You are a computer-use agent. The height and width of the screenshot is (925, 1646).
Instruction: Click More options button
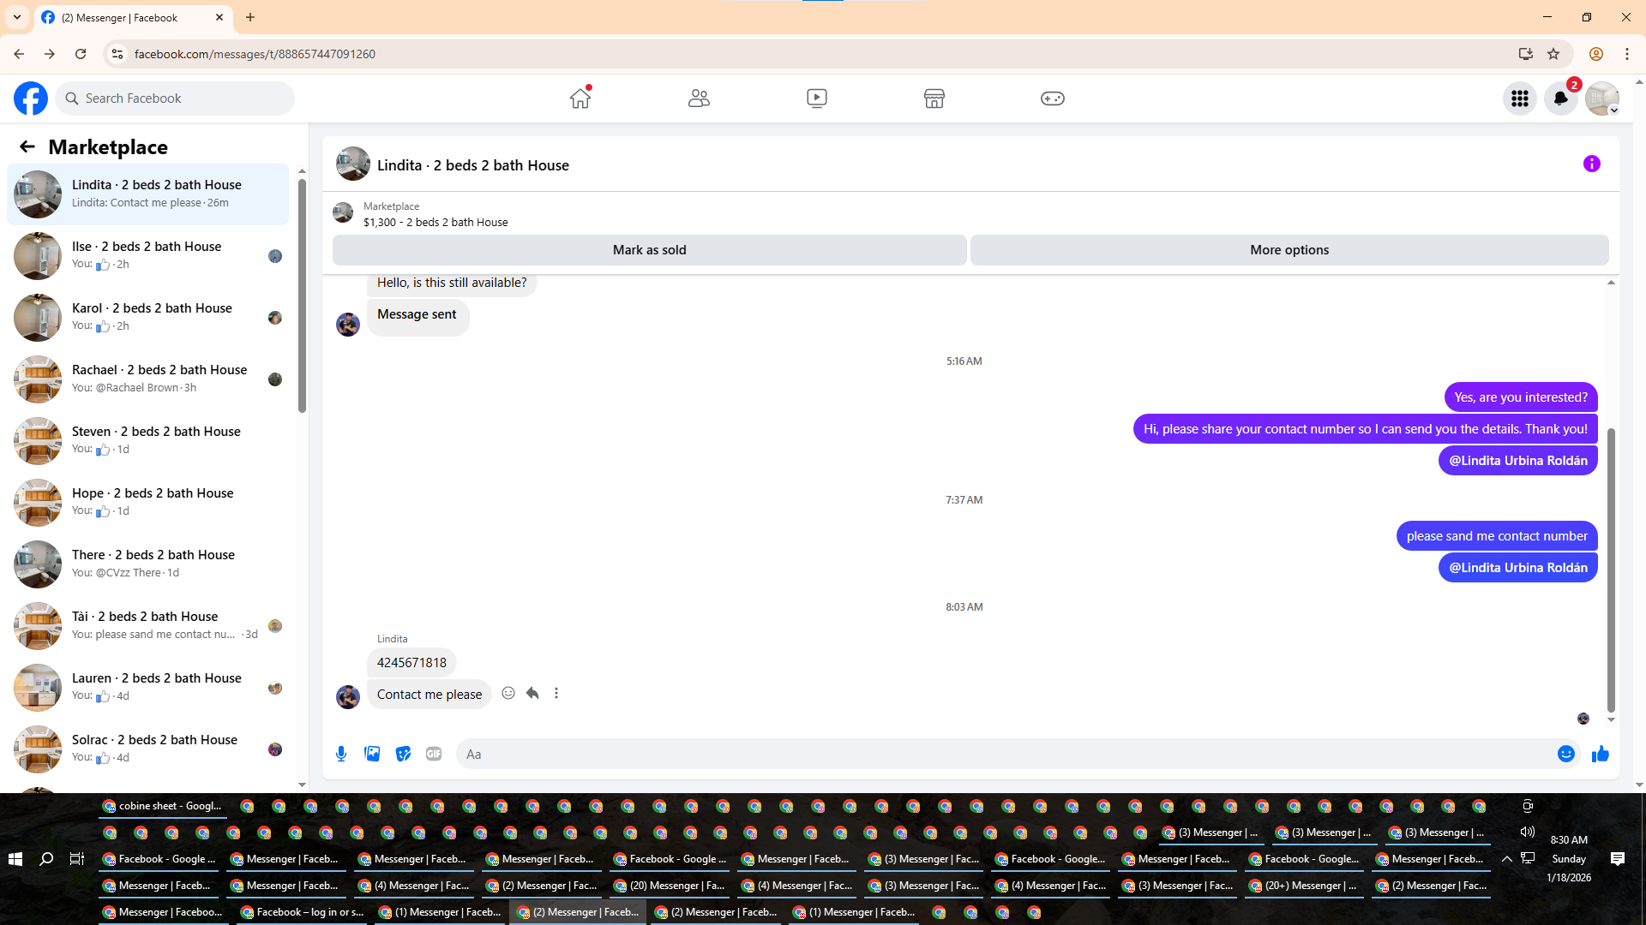pyautogui.click(x=1289, y=250)
